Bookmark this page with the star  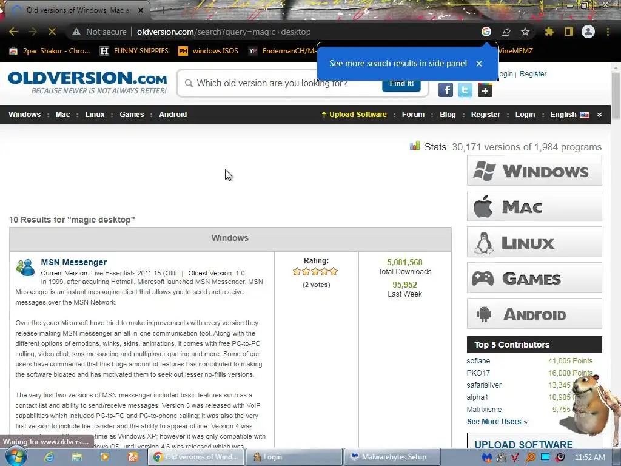525,32
